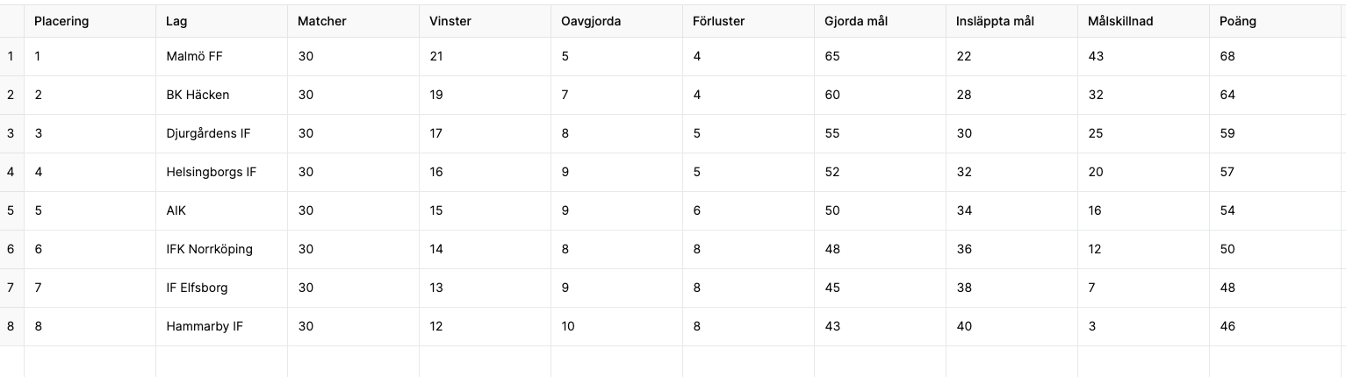Select IF Elfsborg team cell
Screen dimensions: 1346x377
point(221,288)
